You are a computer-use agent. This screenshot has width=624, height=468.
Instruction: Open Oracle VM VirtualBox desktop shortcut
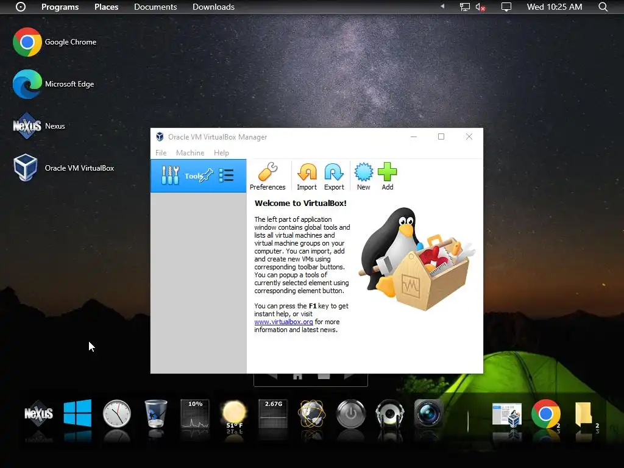pyautogui.click(x=63, y=168)
